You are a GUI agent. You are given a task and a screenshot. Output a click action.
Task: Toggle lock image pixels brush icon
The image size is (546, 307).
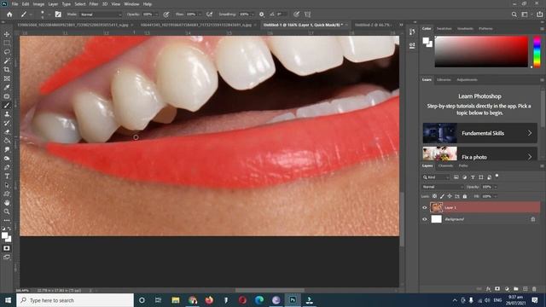pyautogui.click(x=442, y=196)
